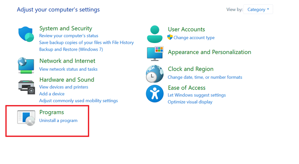Choose Add a device link
This screenshot has width=299, height=164.
(52, 94)
